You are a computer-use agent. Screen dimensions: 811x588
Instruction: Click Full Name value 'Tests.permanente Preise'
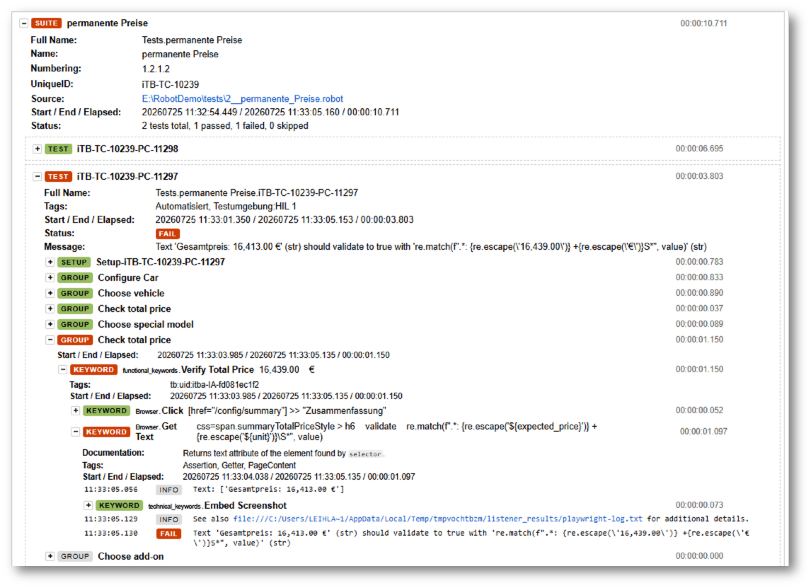[x=192, y=40]
